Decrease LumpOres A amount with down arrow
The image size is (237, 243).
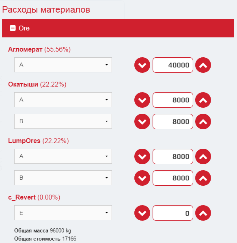pos(142,156)
